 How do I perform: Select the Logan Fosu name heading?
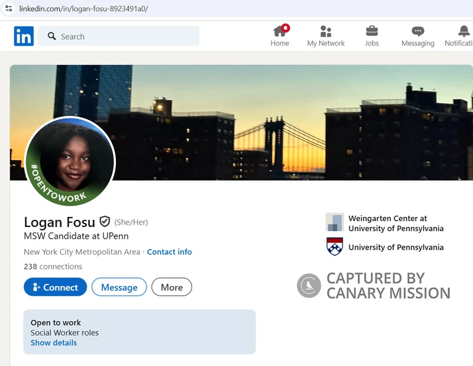click(60, 222)
